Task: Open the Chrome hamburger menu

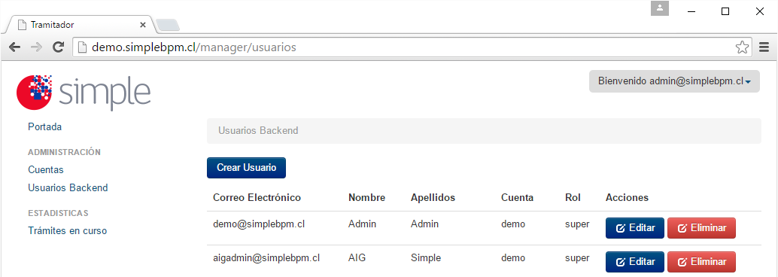Action: [x=764, y=47]
